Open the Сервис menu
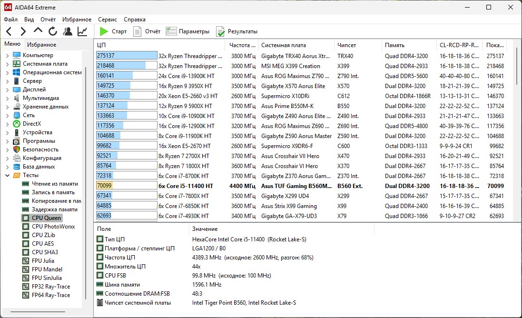 point(108,20)
